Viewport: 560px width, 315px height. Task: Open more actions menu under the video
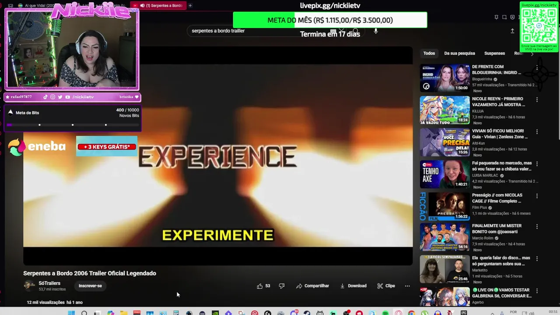click(x=407, y=286)
